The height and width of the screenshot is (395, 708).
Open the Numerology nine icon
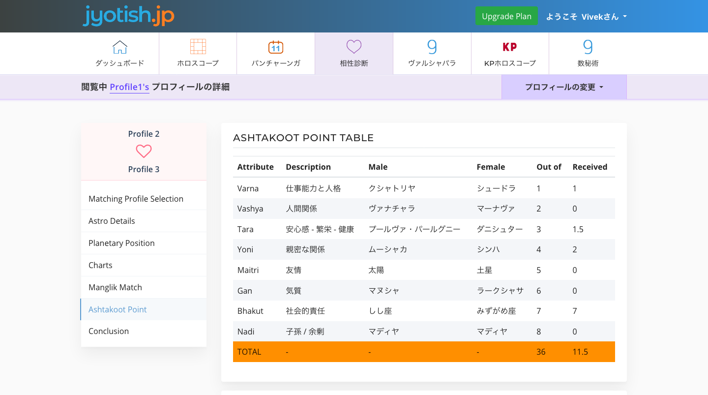pyautogui.click(x=588, y=47)
